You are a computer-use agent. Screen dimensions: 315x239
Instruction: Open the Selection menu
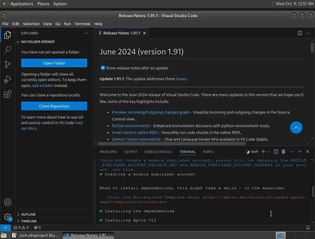point(31,24)
